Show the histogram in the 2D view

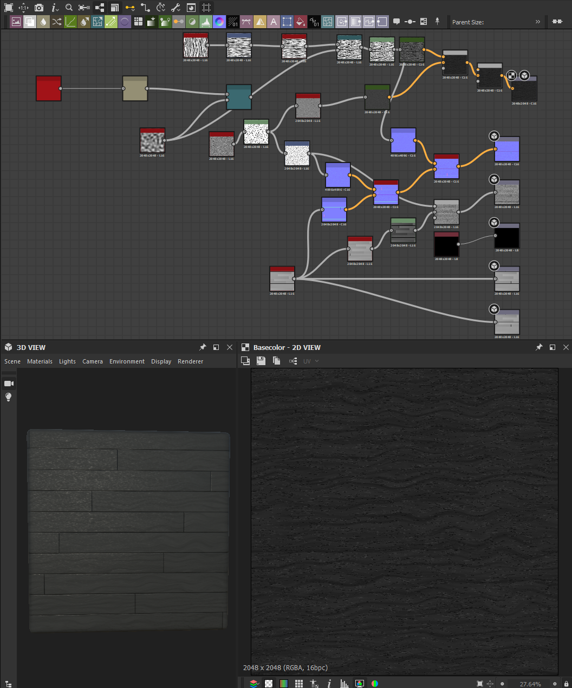pos(344,684)
